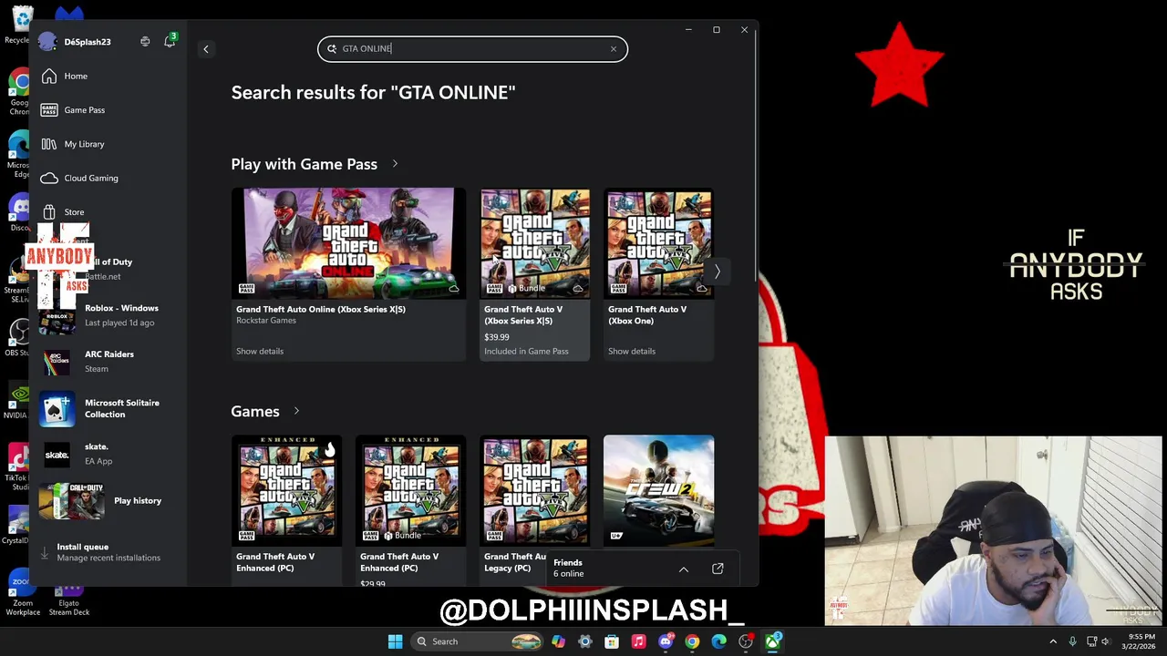The width and height of the screenshot is (1167, 656).
Task: Expand Play with Game Pass section arrow
Action: tap(395, 164)
